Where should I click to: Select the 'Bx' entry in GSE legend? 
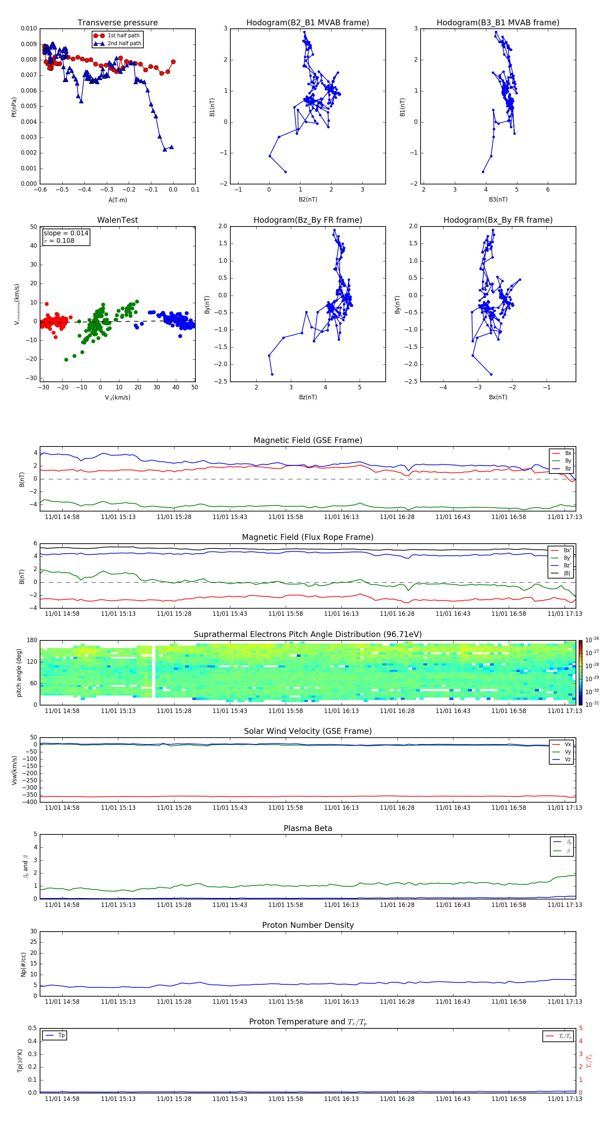pos(562,453)
